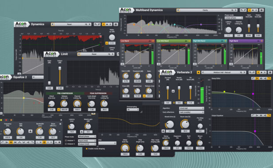The image size is (273, 168).
Task: Solo the Low Mid Band headphone icon
Action: pyautogui.click(x=186, y=41)
